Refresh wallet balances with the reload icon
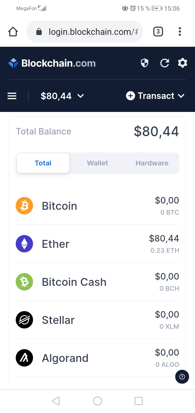This screenshot has width=195, height=413. 164,63
